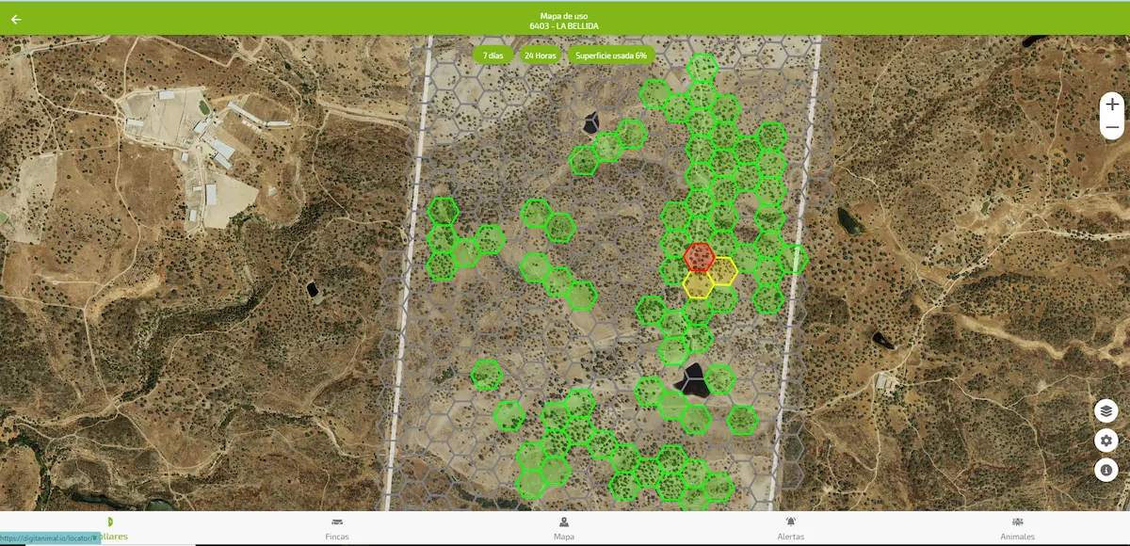
Task: Open the map layers selector
Action: [1106, 410]
